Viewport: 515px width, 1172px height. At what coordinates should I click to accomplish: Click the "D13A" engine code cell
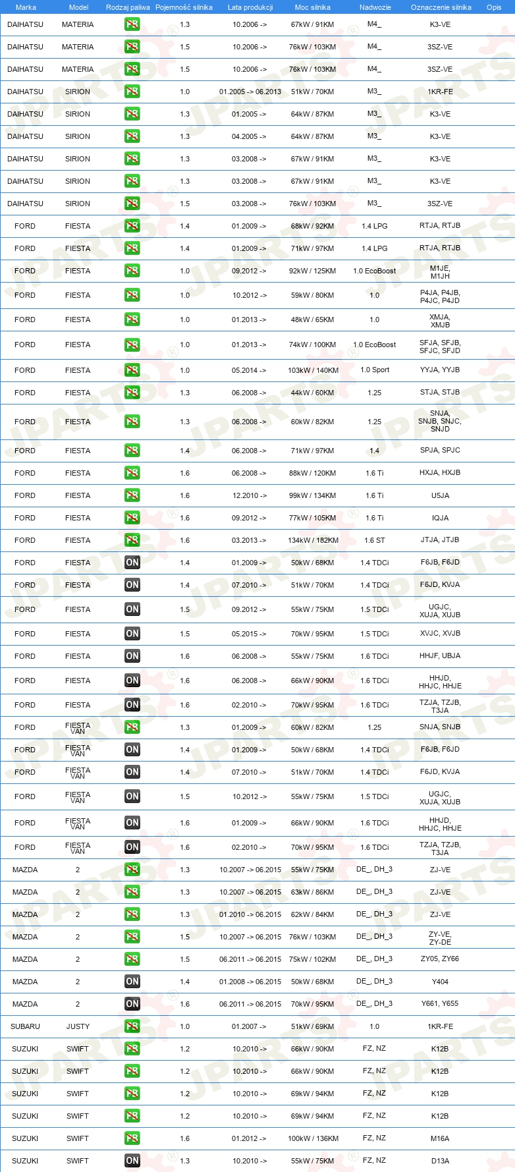click(440, 1161)
